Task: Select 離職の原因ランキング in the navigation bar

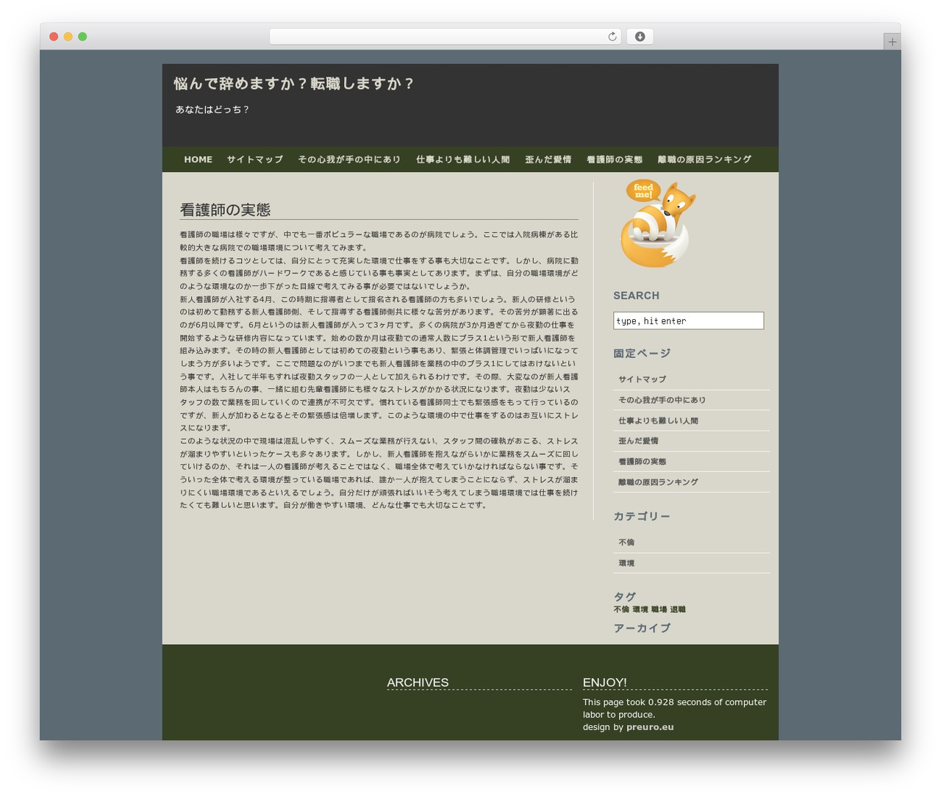Action: [704, 160]
